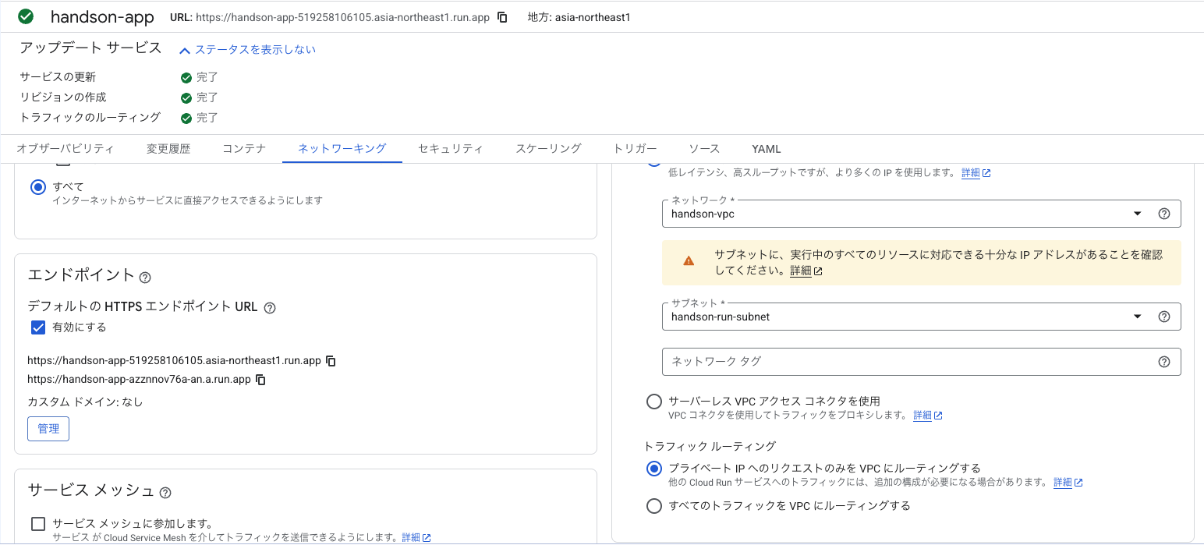Click the https://handson-app-azznnov76a-an.a.run.app URL text

139,380
